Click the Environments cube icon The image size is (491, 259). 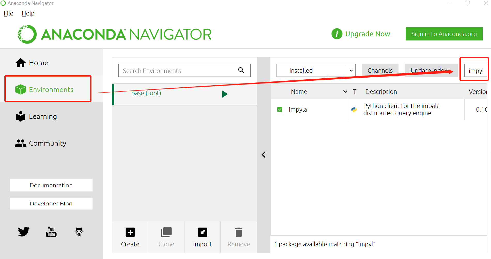point(21,89)
